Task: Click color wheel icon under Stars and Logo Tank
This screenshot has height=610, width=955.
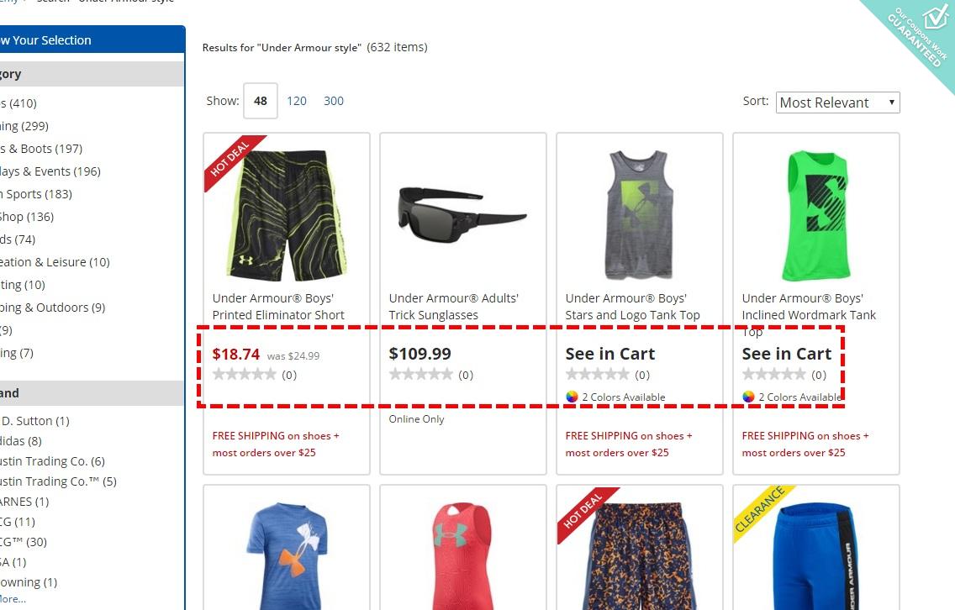Action: 572,397
